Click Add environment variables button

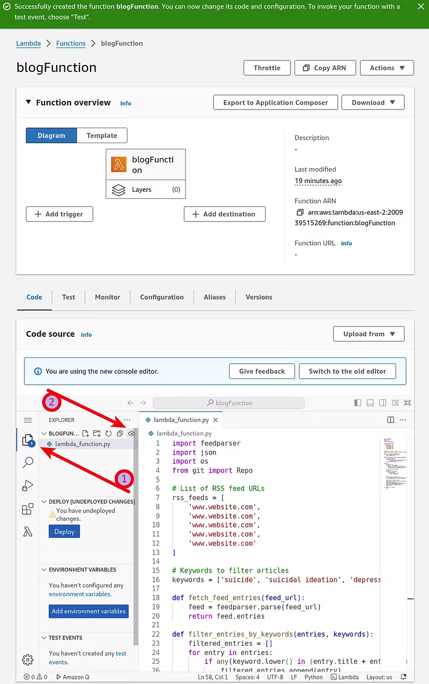click(x=89, y=611)
